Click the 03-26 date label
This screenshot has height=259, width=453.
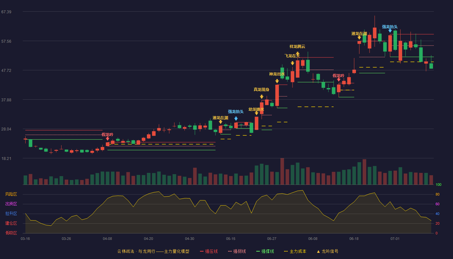(x=66, y=239)
